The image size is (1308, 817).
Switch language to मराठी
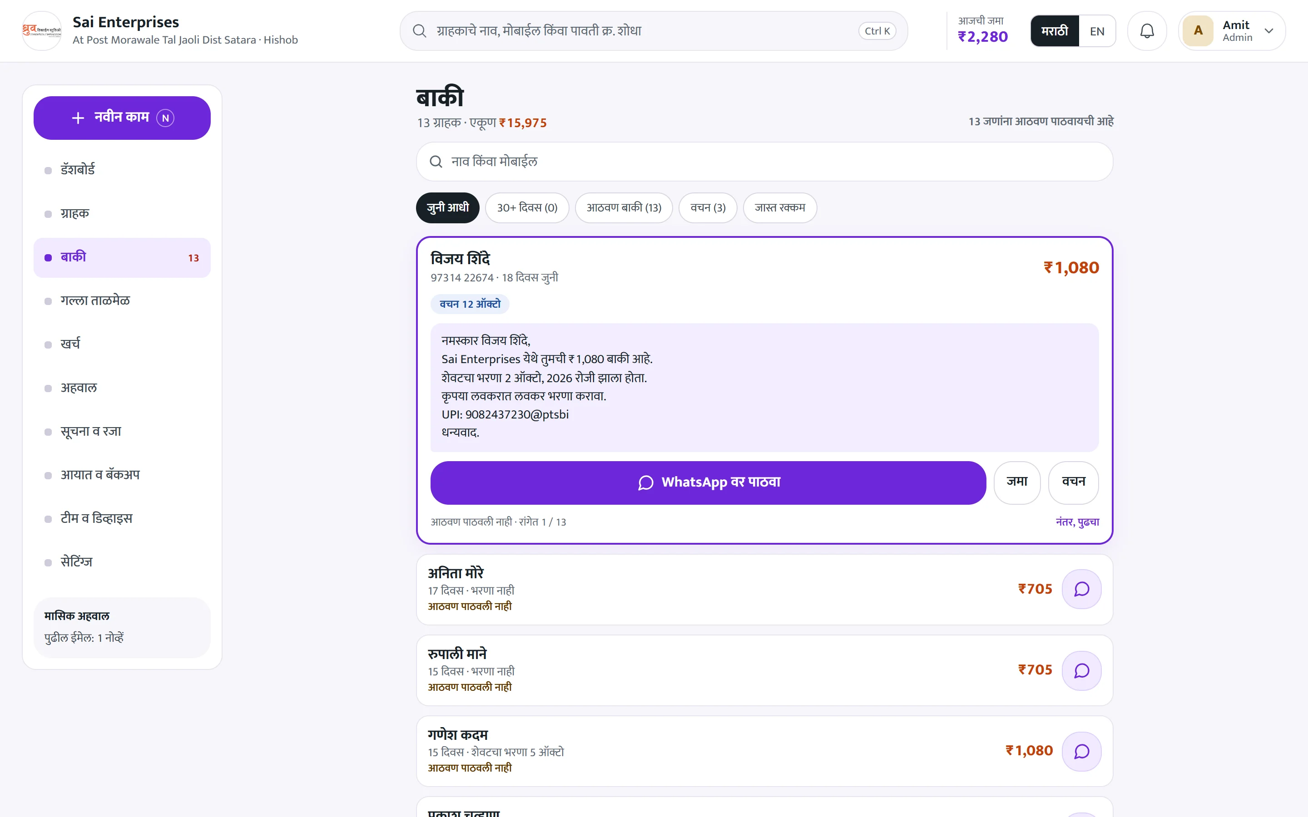(x=1055, y=31)
